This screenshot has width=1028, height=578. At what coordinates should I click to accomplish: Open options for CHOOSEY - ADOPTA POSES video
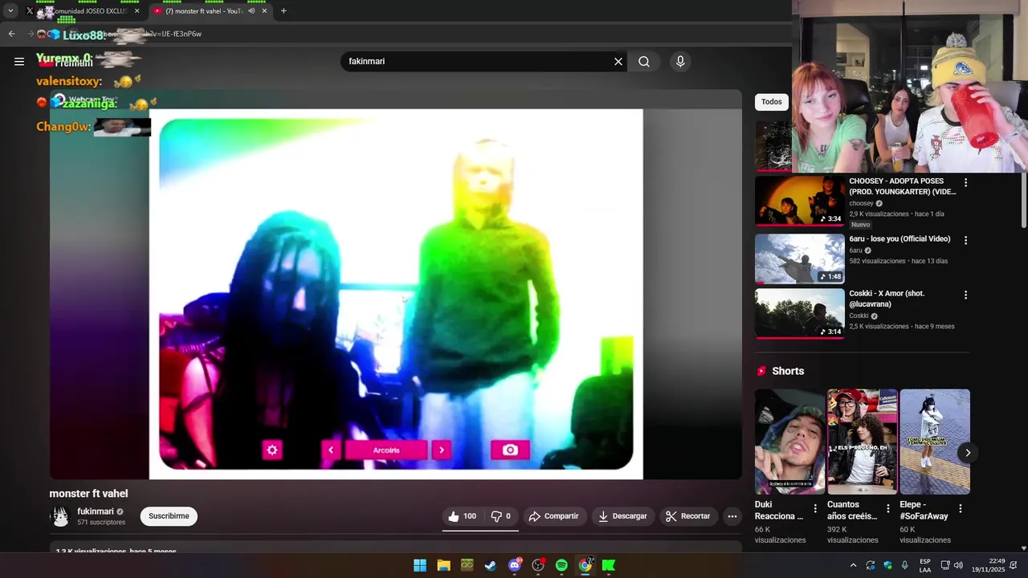[x=965, y=183]
